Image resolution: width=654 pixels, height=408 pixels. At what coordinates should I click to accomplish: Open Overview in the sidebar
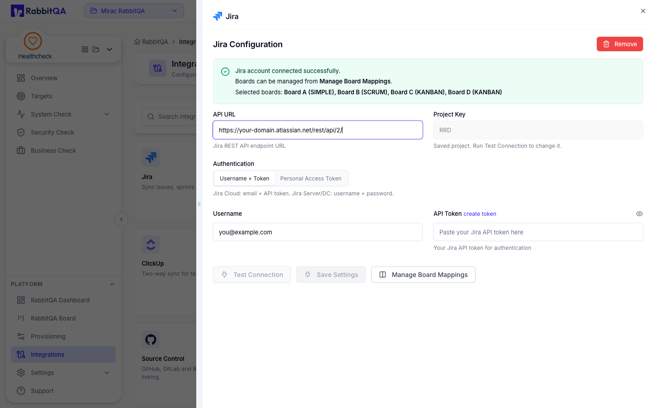[x=63, y=78]
